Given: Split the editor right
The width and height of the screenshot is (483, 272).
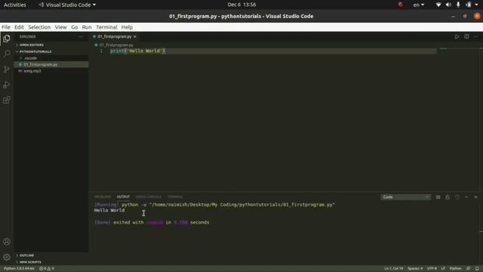Looking at the screenshot, I should [466, 37].
